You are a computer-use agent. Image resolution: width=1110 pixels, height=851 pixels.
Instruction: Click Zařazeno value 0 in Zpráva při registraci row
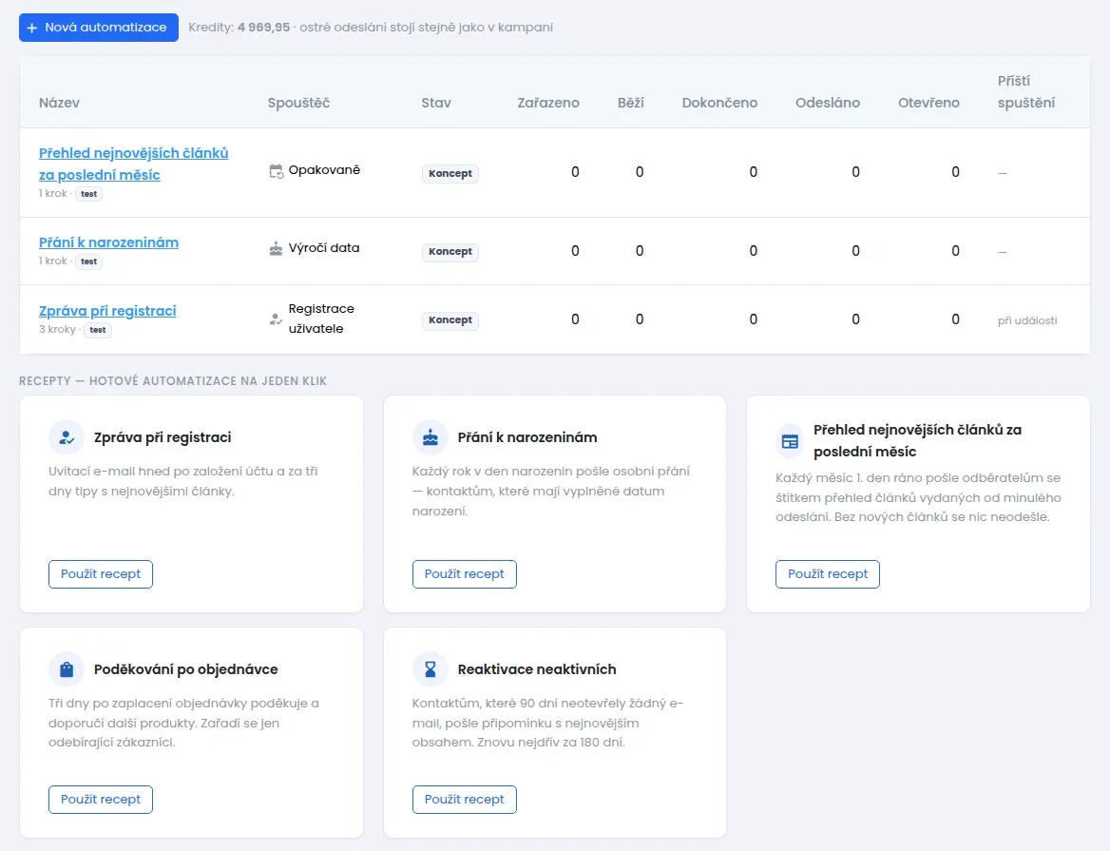(575, 320)
